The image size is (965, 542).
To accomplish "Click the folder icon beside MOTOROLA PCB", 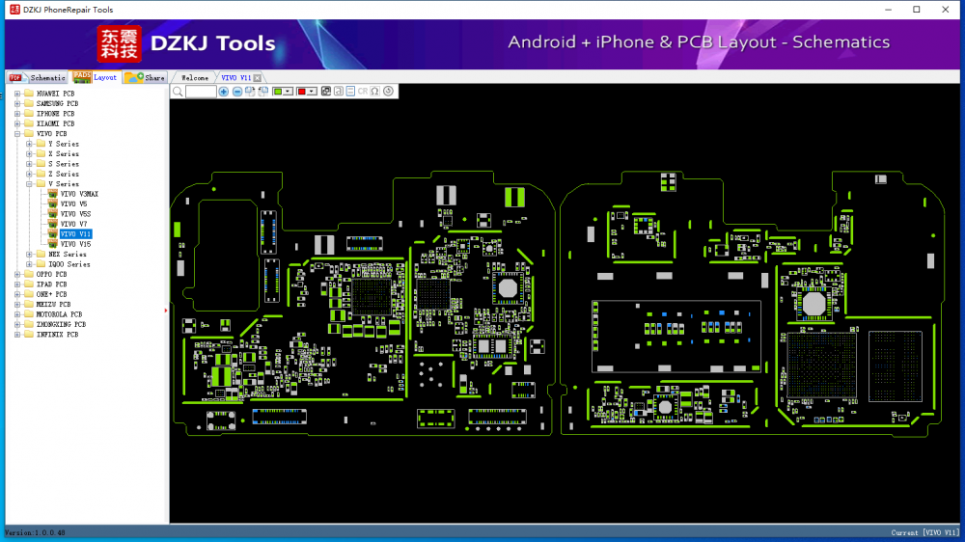I will tap(29, 314).
